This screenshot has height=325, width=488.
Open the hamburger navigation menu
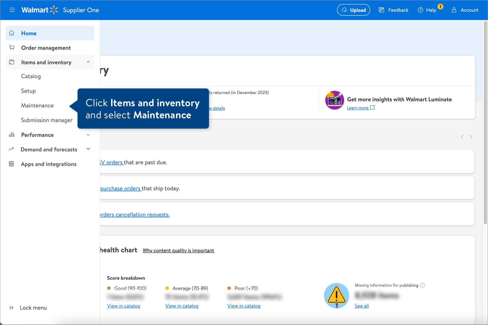(x=12, y=10)
